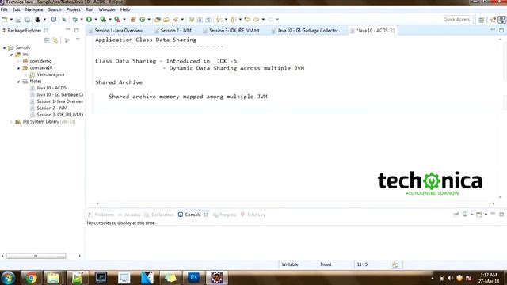Click the New Java Class icon
This screenshot has width=507, height=285.
coord(143,20)
